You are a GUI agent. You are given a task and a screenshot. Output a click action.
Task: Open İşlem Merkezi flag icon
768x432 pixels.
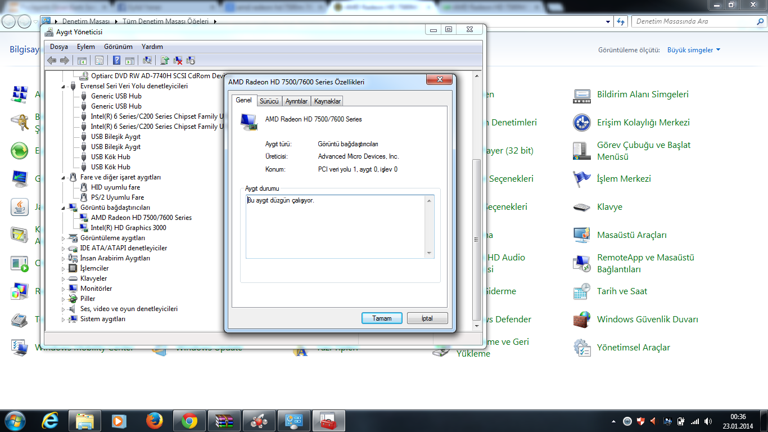tap(582, 179)
